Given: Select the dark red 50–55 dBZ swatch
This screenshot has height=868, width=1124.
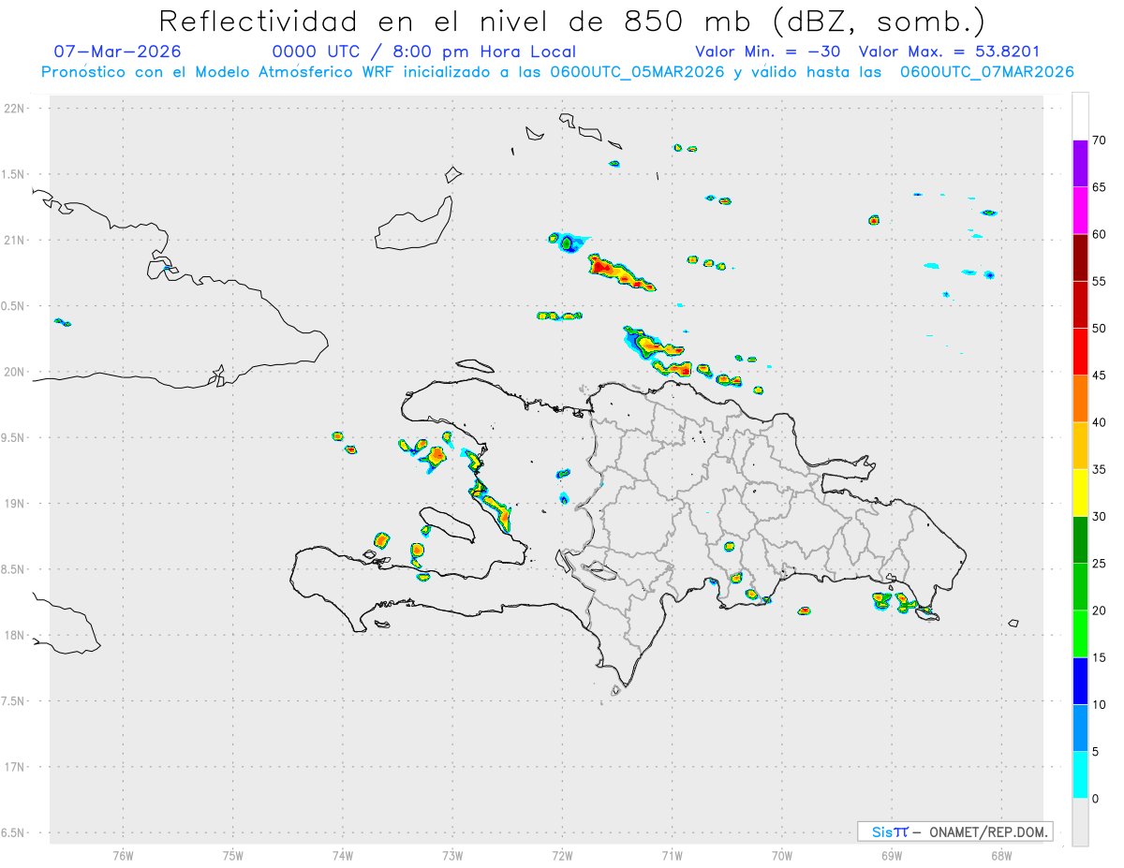Looking at the screenshot, I should 1080,304.
